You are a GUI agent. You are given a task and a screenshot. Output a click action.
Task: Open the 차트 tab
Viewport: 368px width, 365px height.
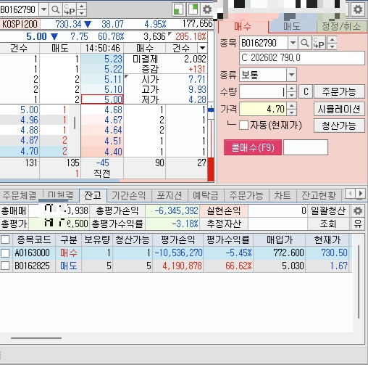(283, 195)
